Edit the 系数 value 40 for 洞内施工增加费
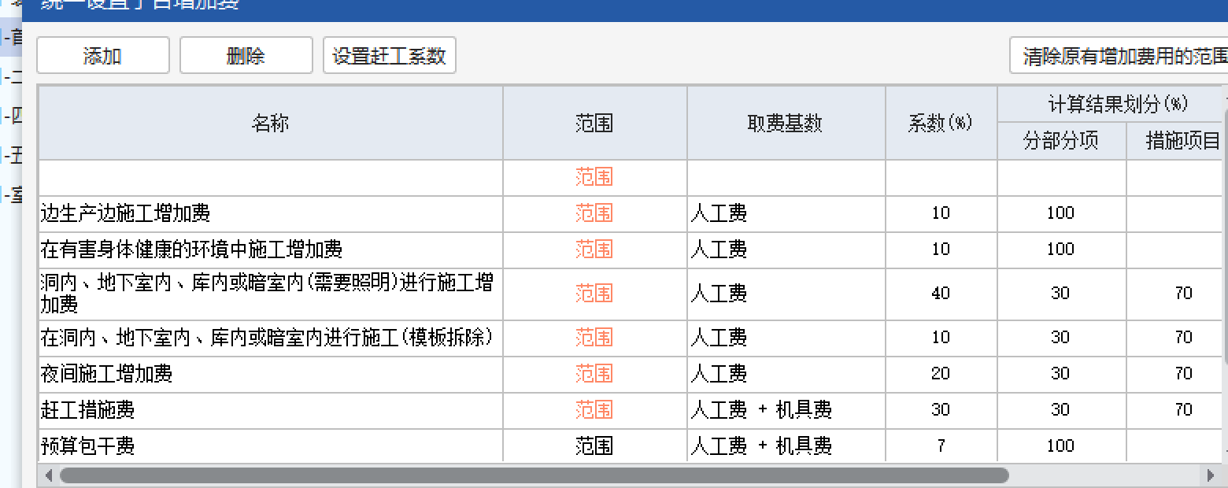The width and height of the screenshot is (1228, 488). tap(941, 294)
